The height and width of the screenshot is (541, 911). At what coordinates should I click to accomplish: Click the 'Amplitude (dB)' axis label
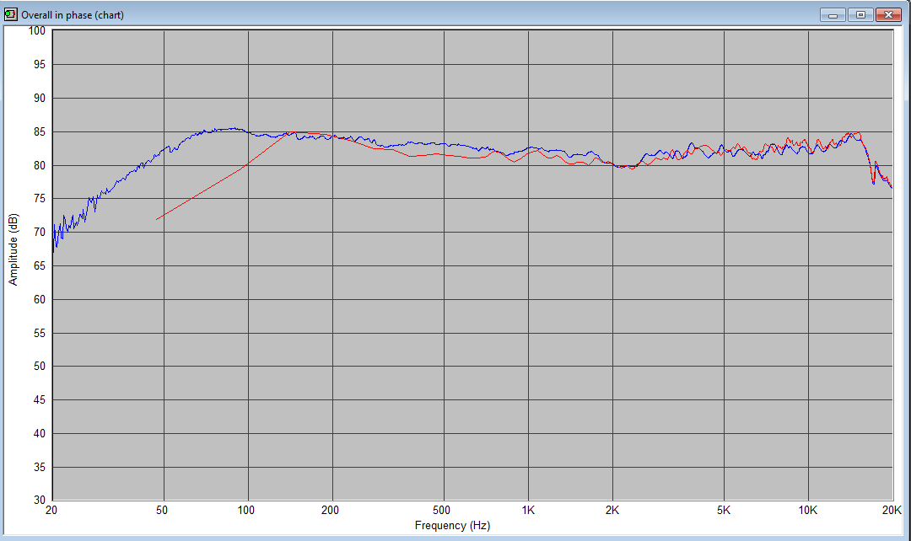[13, 249]
